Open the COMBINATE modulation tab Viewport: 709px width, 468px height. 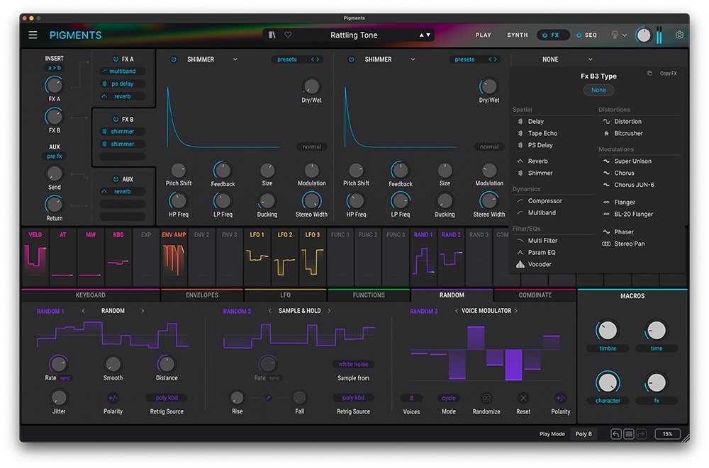pyautogui.click(x=535, y=295)
